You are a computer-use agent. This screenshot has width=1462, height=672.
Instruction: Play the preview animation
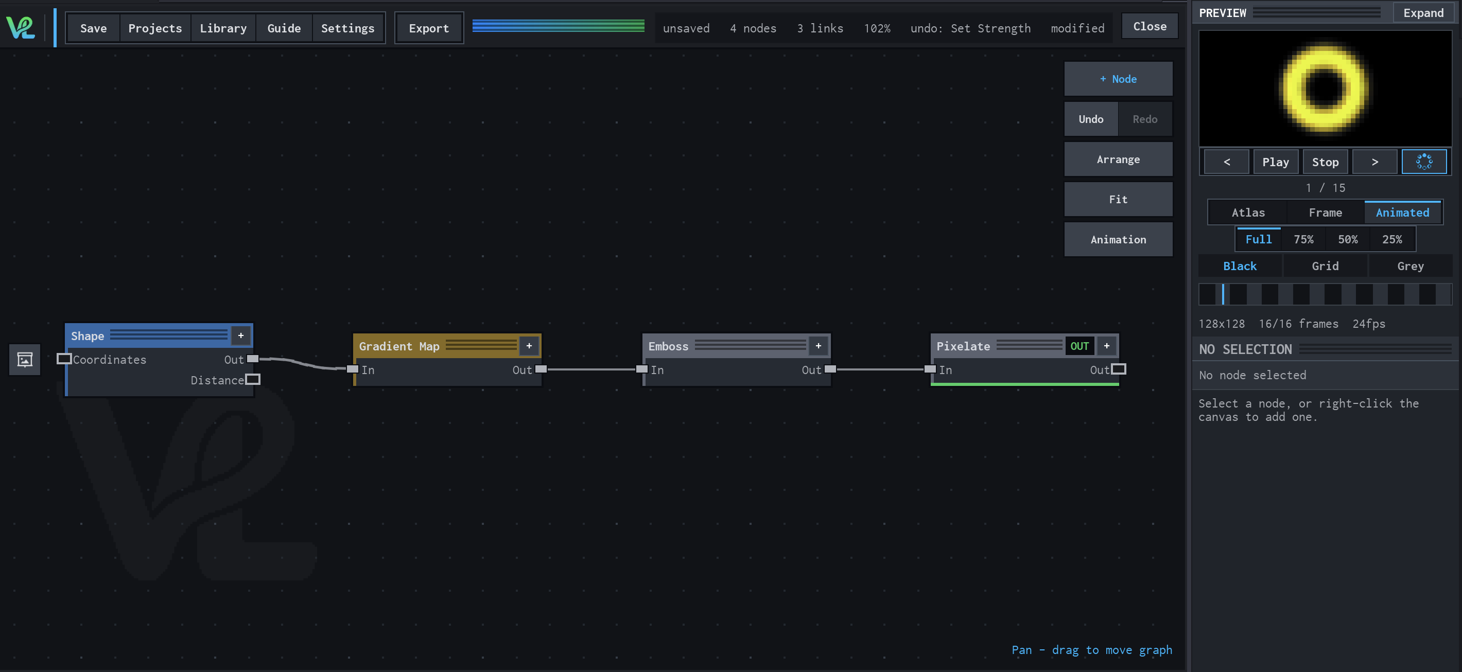(1275, 162)
